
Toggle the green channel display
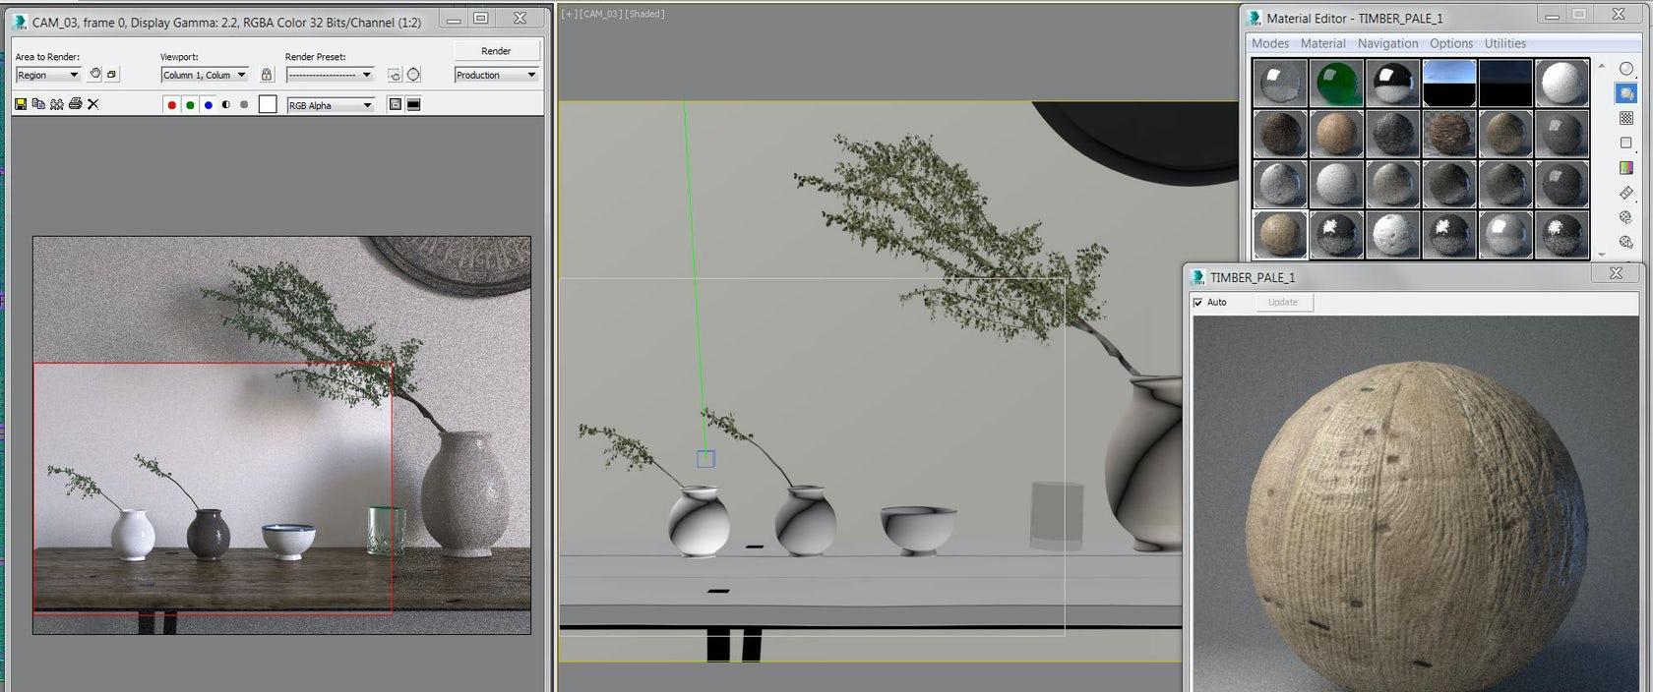click(x=190, y=105)
